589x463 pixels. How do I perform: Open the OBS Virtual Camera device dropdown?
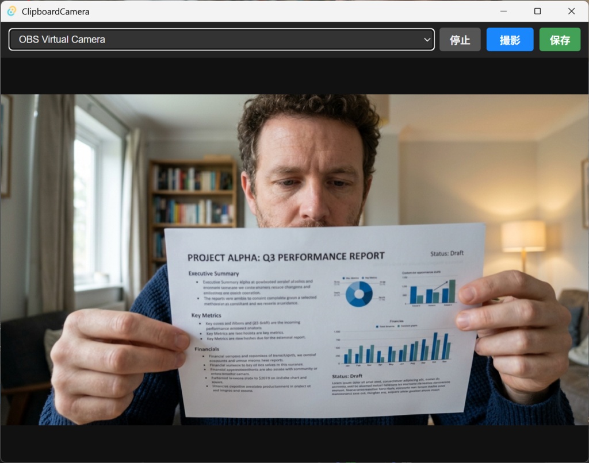pyautogui.click(x=221, y=40)
